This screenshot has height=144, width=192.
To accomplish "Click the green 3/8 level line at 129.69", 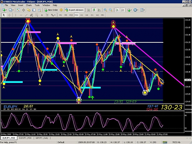I will point(82,100).
